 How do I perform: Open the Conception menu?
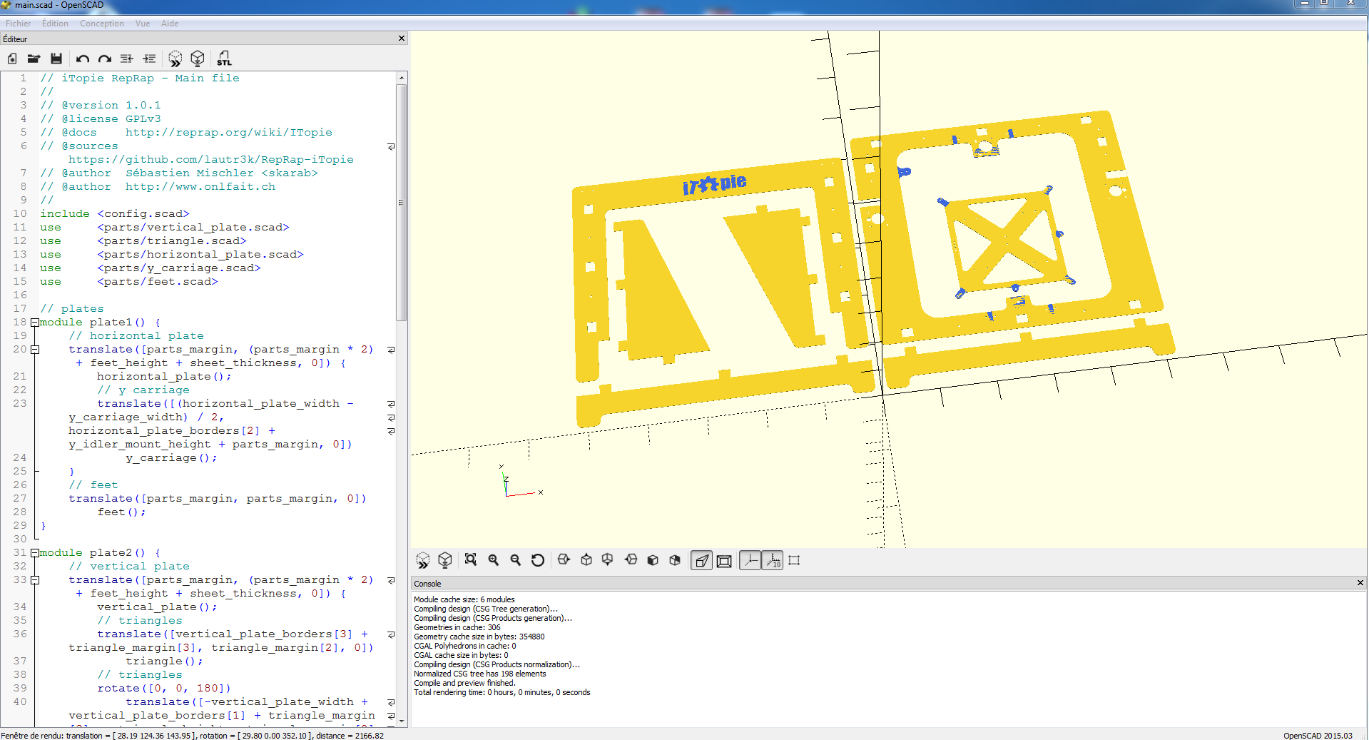[102, 24]
